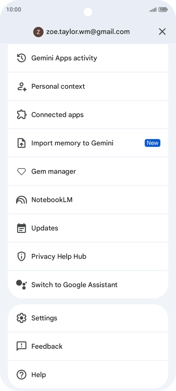The height and width of the screenshot is (391, 176).
Task: Select Switch to Google Assistant option
Action: pyautogui.click(x=88, y=285)
